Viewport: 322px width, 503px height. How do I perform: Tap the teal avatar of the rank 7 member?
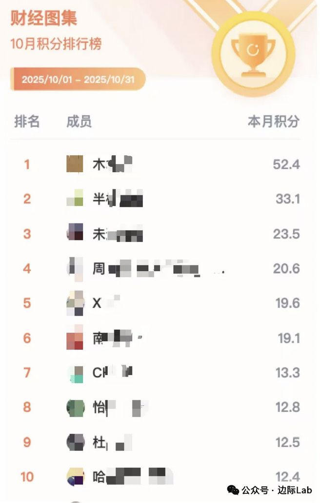click(75, 373)
